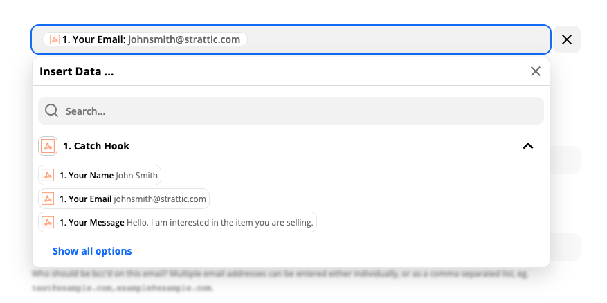This screenshot has height=303, width=607.
Task: Close the Insert Data panel
Action: coord(536,71)
